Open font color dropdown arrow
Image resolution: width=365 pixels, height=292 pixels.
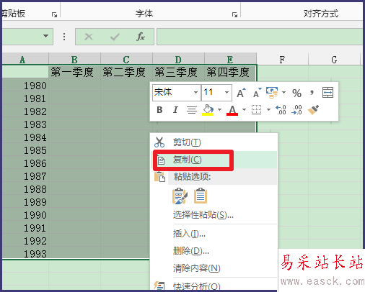[x=244, y=110]
